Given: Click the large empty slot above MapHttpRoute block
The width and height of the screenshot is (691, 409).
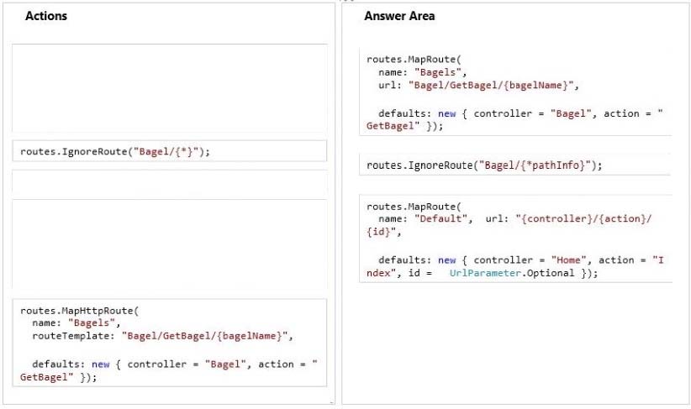Looking at the screenshot, I should click(x=170, y=244).
